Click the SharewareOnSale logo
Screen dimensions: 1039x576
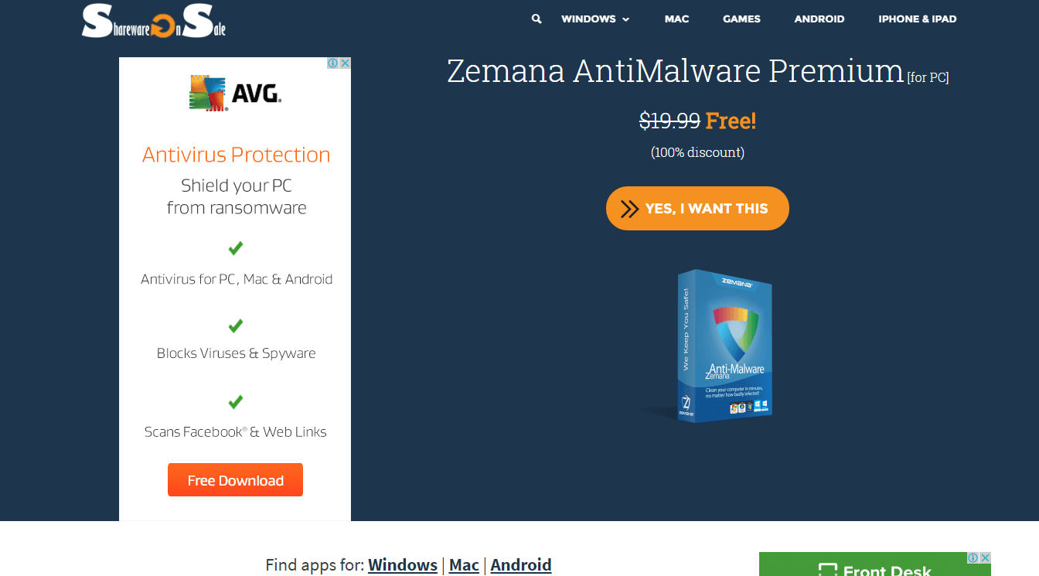(154, 21)
